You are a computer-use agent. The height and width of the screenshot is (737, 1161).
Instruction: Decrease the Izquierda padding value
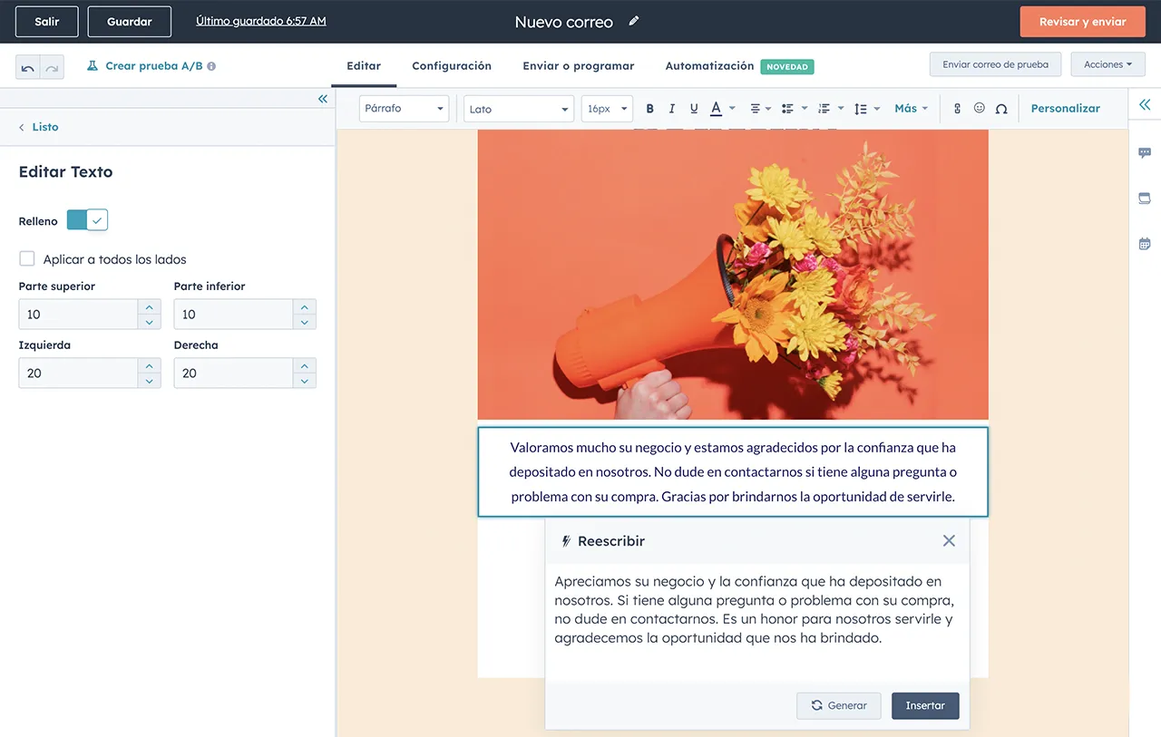coord(150,381)
